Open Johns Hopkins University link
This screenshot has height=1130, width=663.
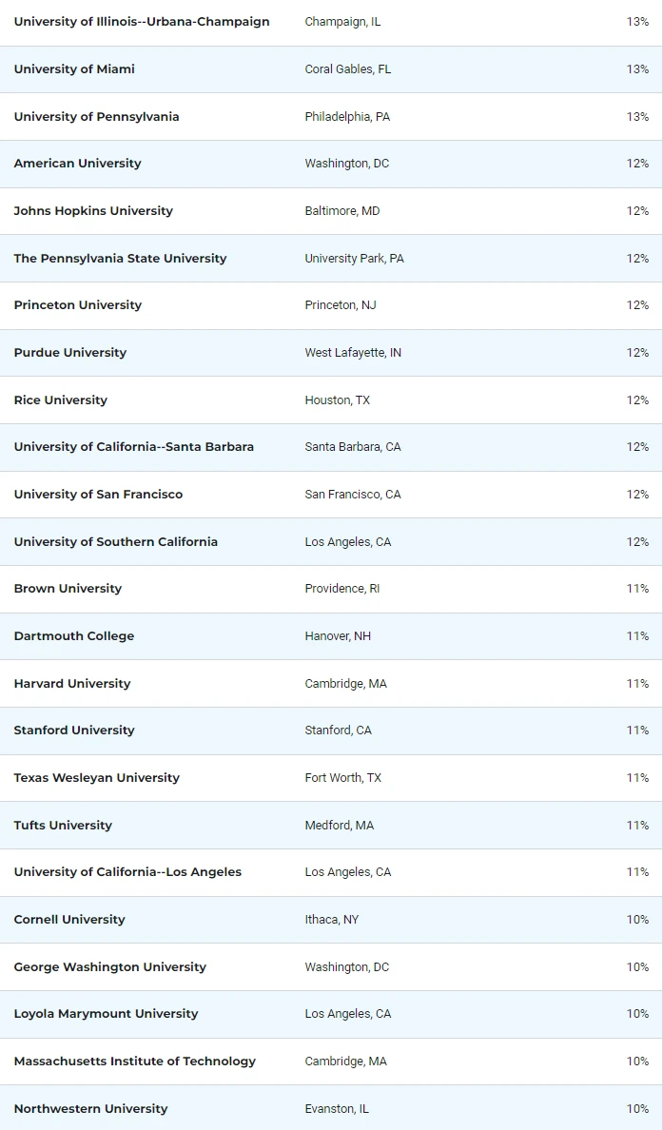pos(93,211)
